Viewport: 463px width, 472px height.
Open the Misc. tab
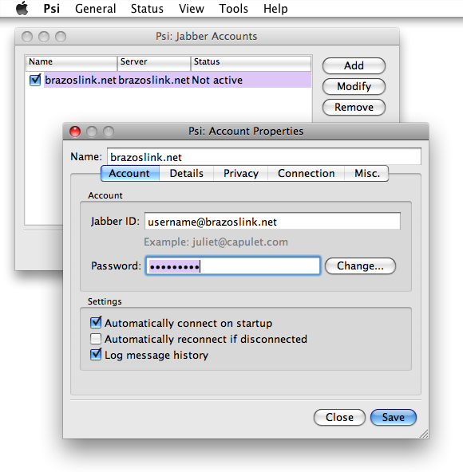coord(367,173)
